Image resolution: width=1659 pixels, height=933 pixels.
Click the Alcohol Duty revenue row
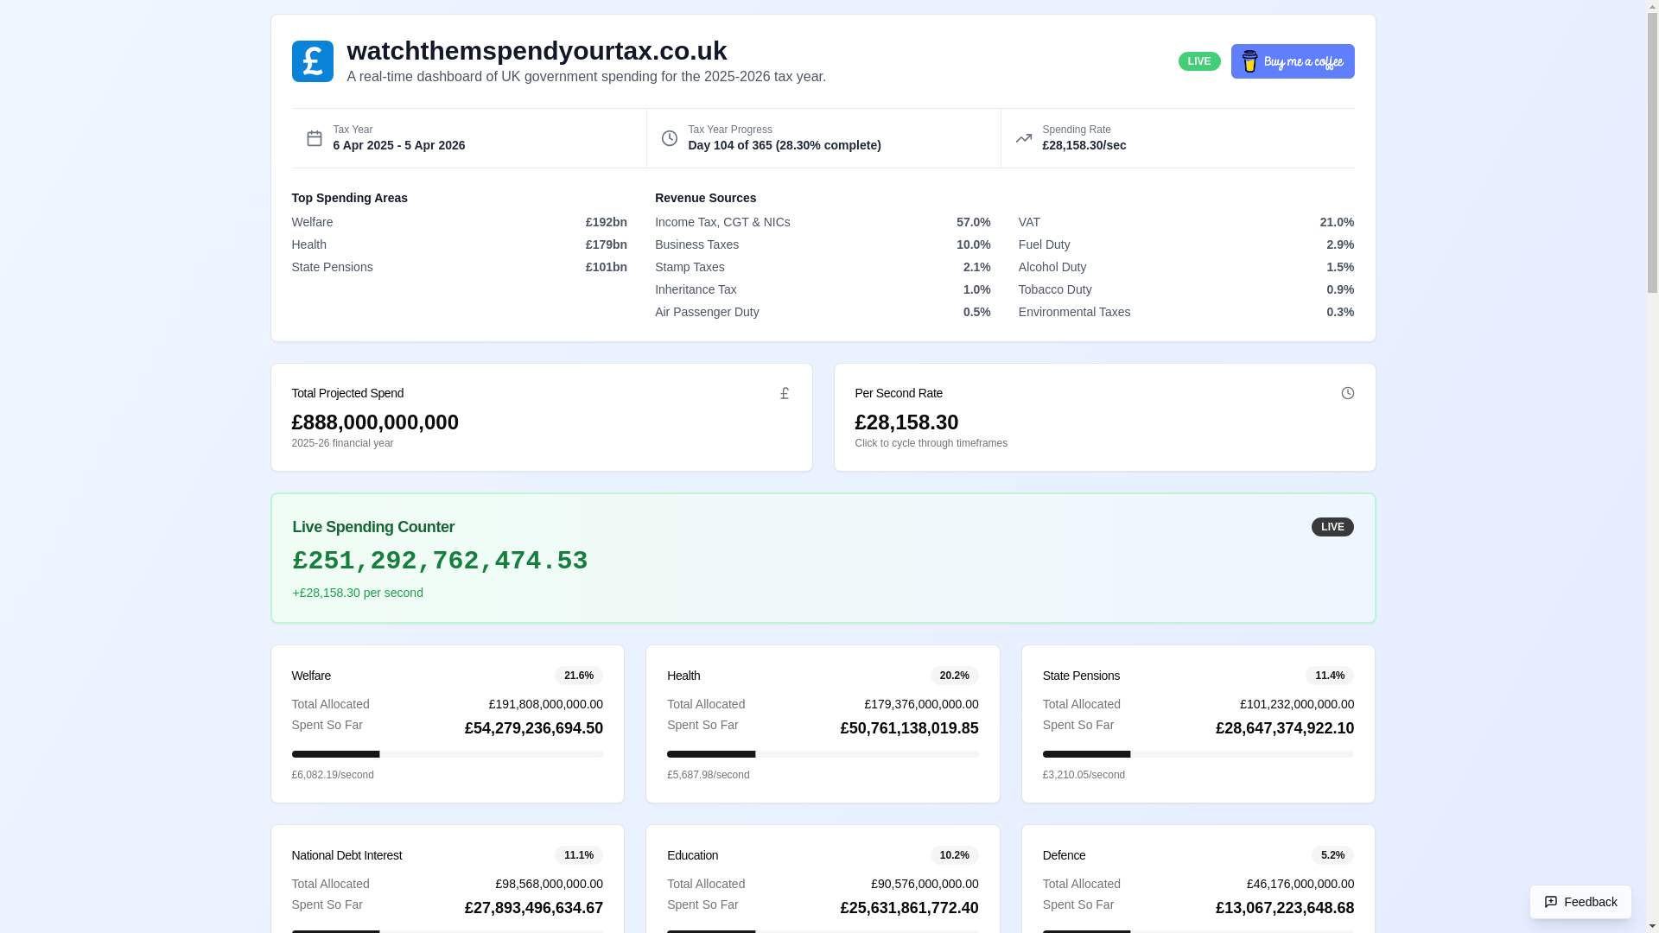[x=1185, y=267]
